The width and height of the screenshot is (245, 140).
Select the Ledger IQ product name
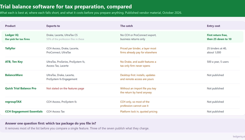(12, 35)
